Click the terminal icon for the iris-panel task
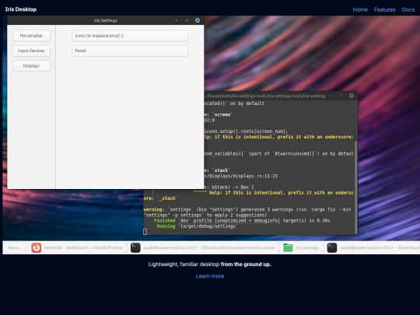420x315 pixels. pyautogui.click(x=135, y=247)
